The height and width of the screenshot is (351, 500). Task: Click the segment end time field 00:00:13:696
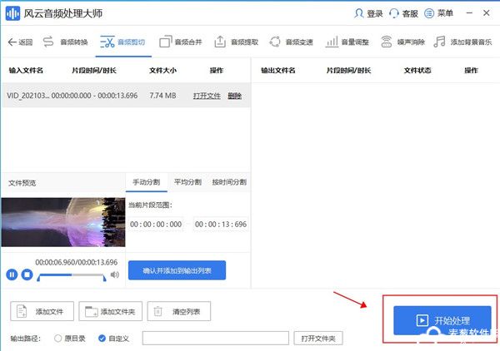pyautogui.click(x=221, y=225)
